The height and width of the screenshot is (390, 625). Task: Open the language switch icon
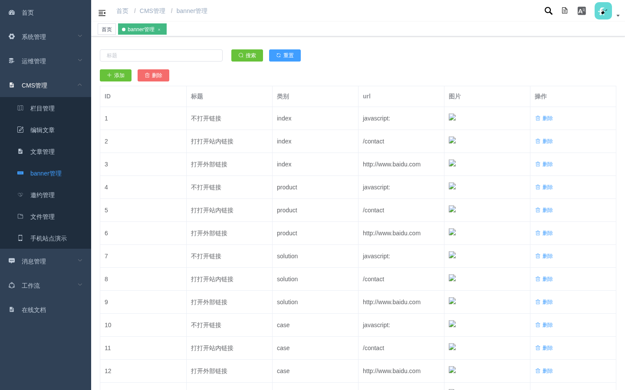582,11
